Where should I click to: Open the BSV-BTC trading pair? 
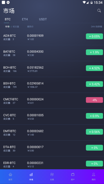pyautogui.click(x=52, y=85)
